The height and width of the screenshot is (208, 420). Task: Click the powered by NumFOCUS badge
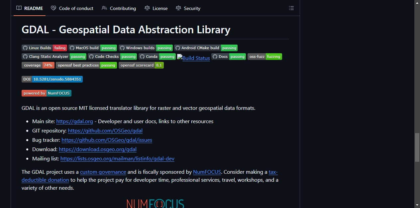47,93
